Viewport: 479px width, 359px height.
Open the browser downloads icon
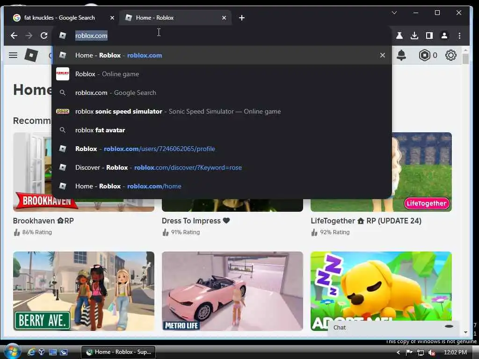tap(414, 36)
